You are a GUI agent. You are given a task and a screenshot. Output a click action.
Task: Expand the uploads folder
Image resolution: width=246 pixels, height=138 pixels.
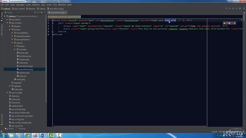[10, 86]
